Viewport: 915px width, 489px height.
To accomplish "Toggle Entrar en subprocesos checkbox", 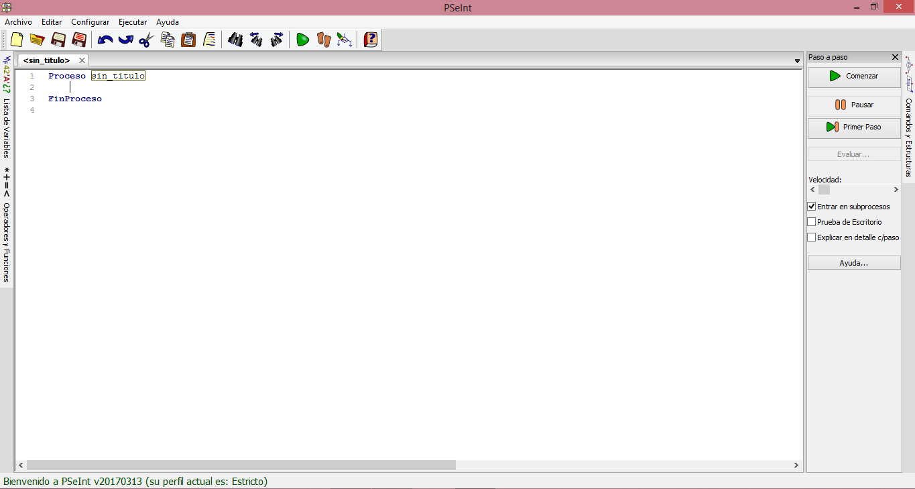I will coord(812,207).
